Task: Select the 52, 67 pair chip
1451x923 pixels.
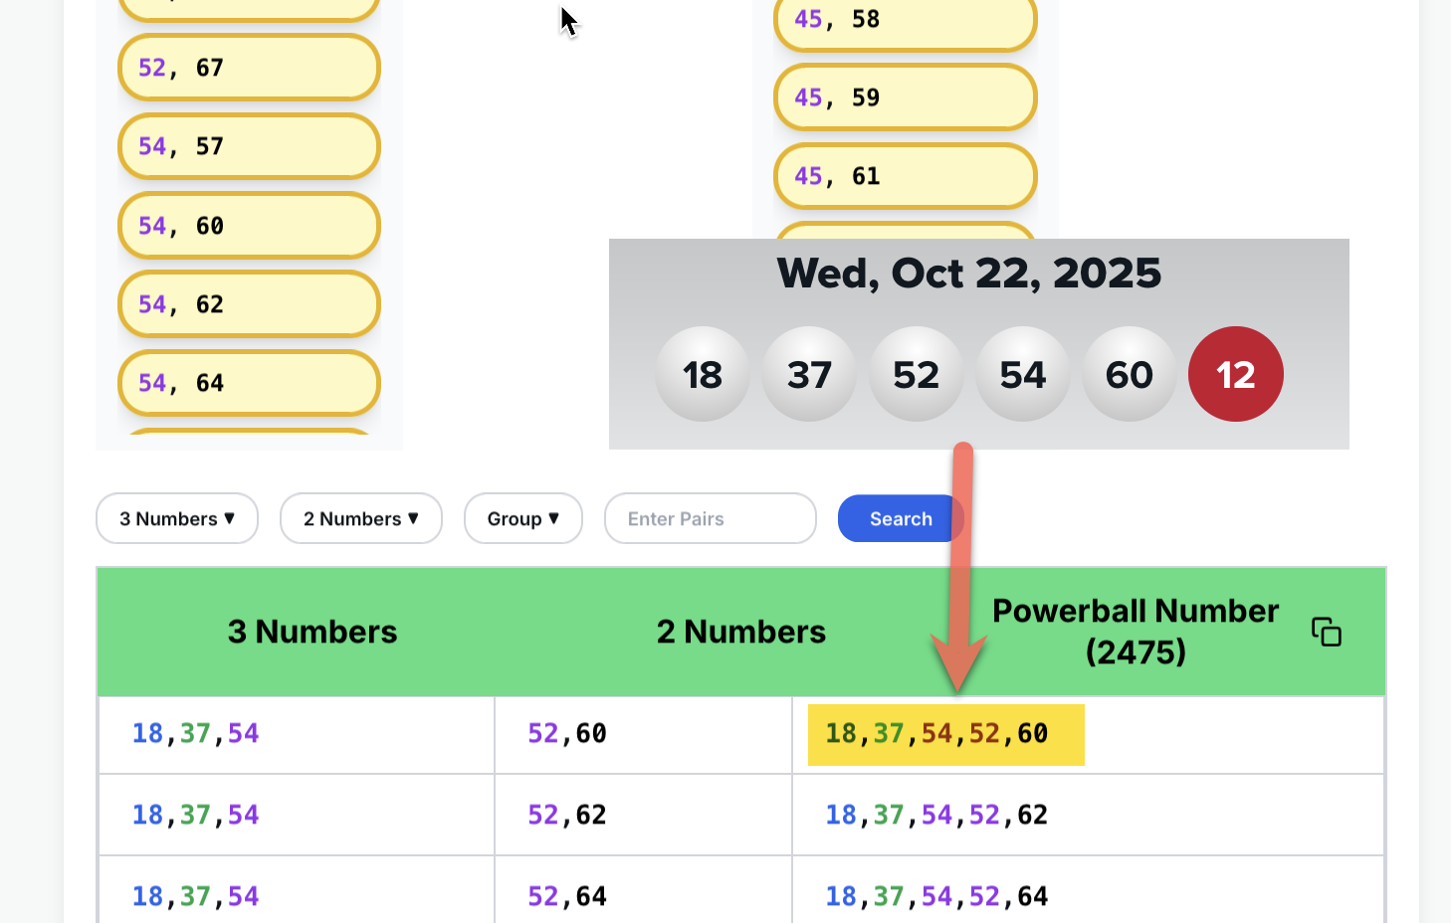Action: [249, 68]
